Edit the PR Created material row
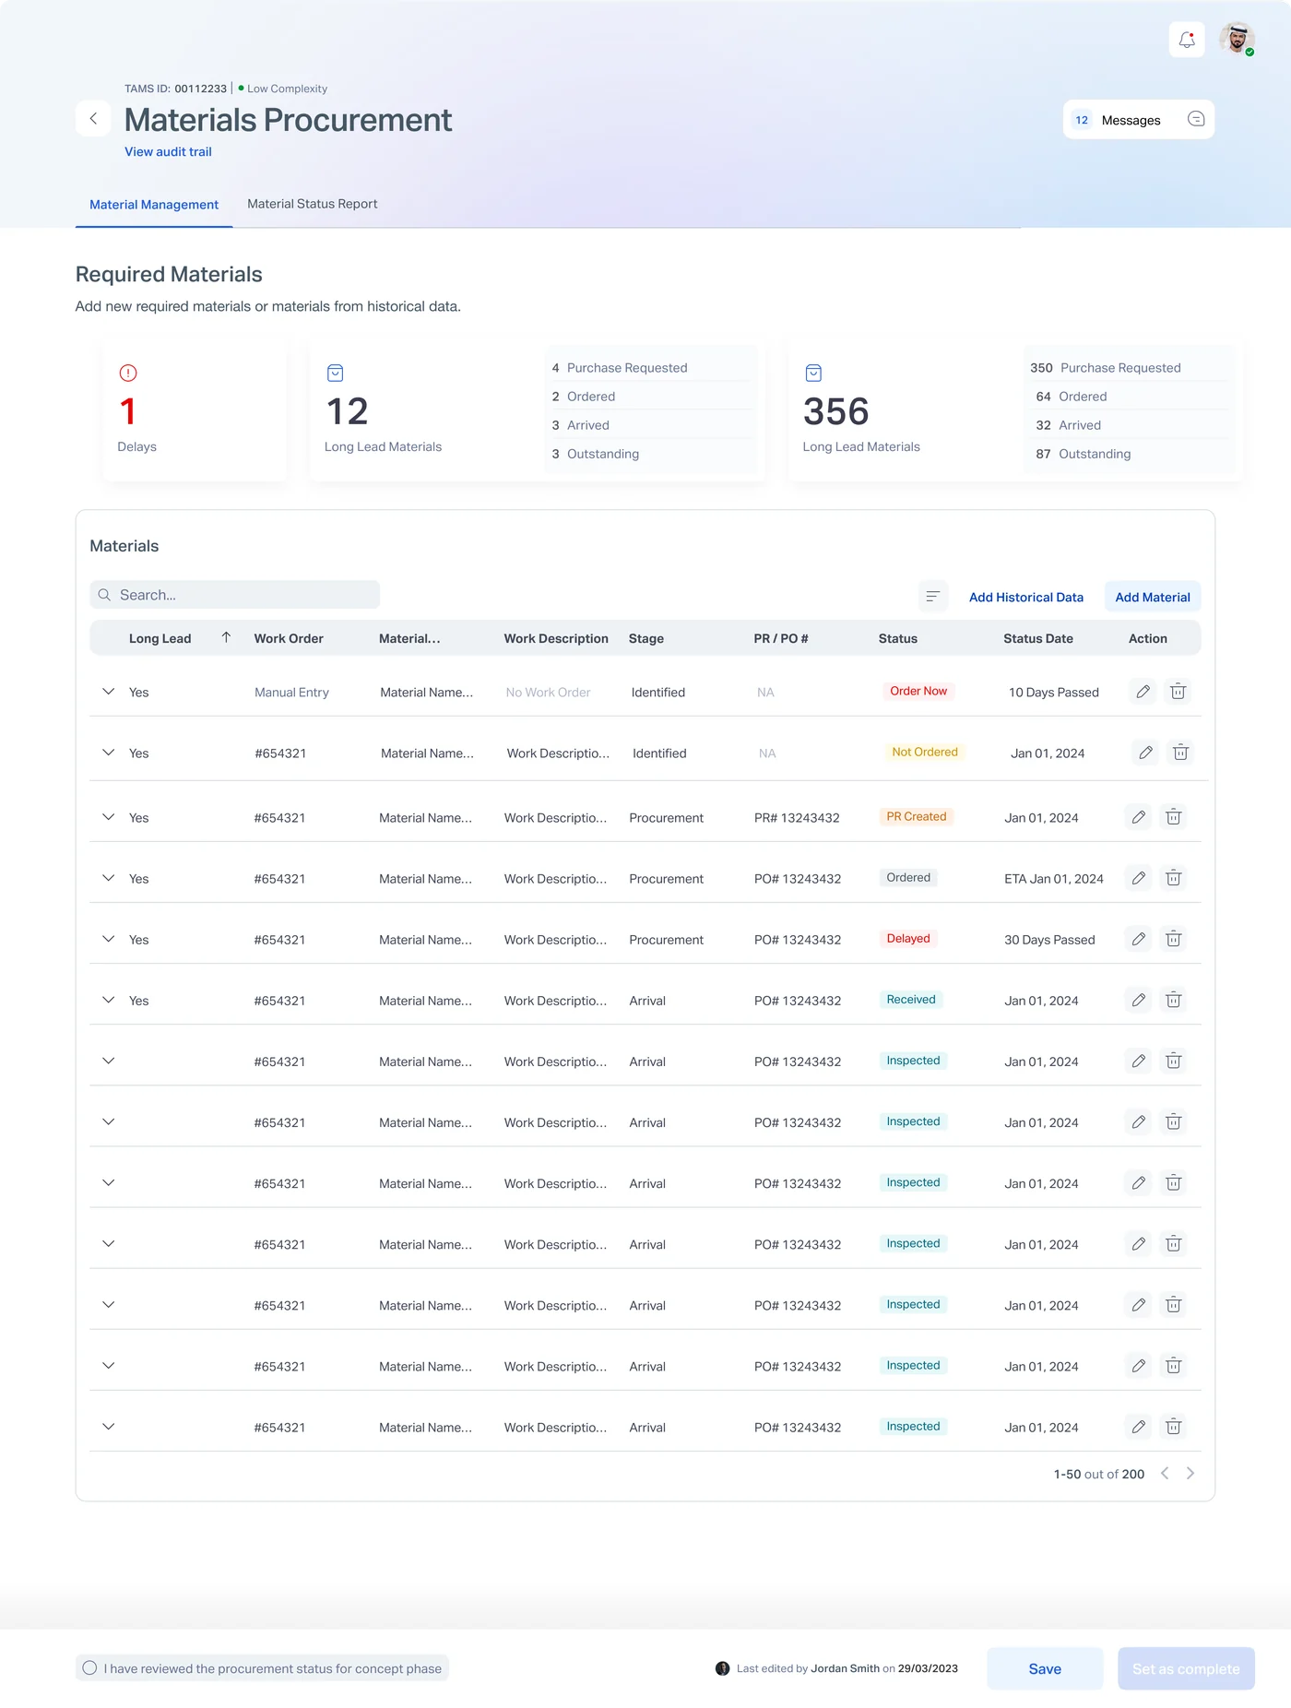 (1139, 817)
